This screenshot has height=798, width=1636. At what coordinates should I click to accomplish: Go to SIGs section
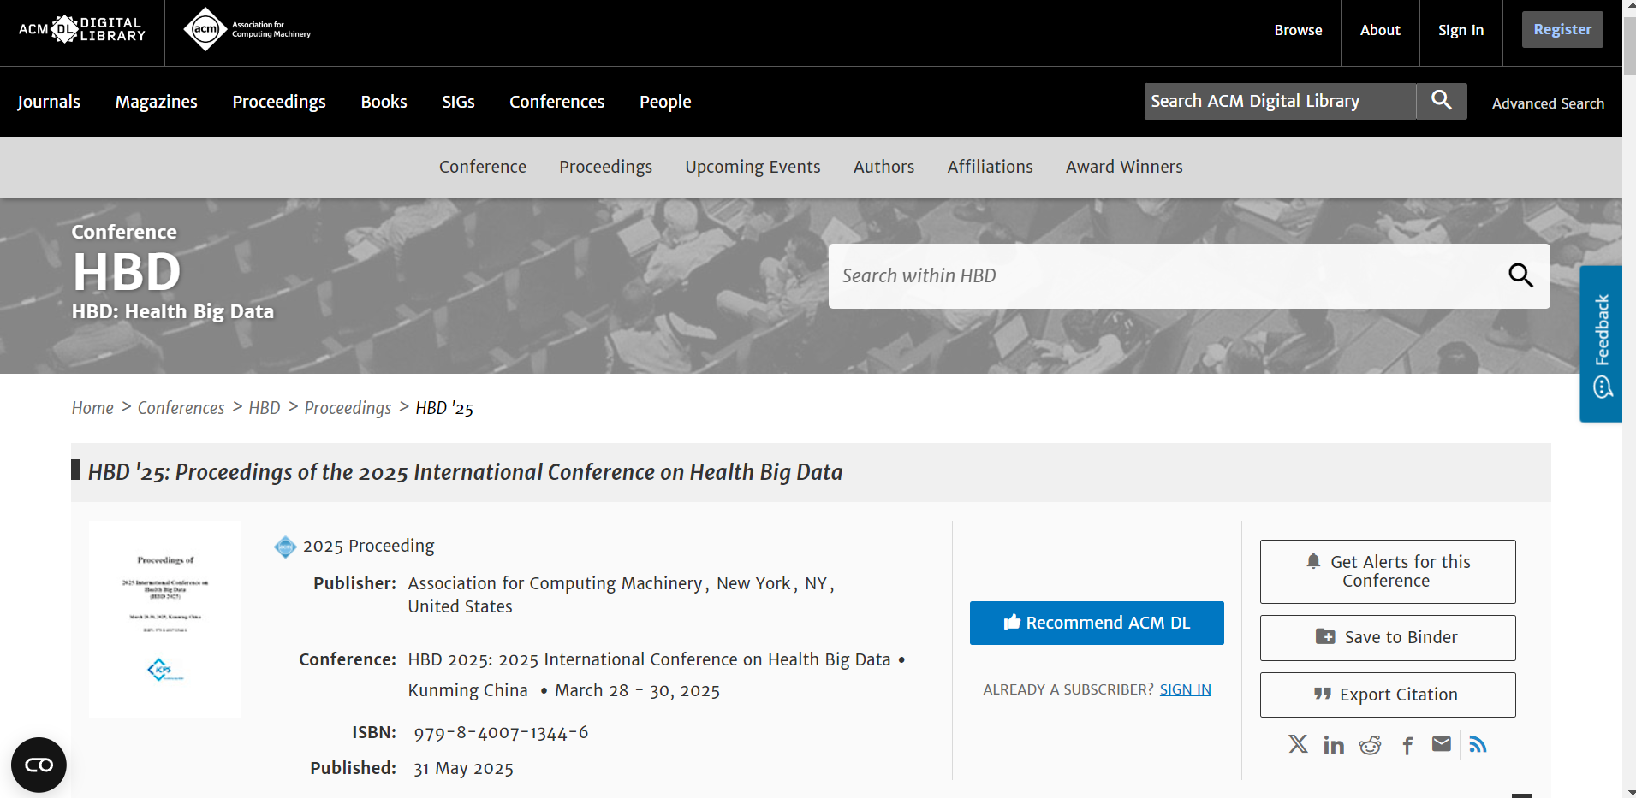tap(458, 102)
